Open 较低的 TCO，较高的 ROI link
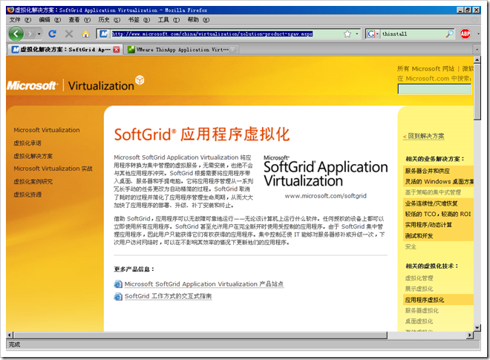This screenshot has width=490, height=360. coord(438,214)
